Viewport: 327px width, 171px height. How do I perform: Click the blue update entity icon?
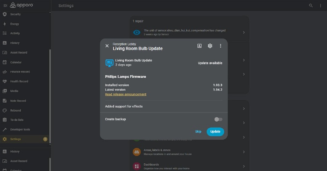tap(110, 63)
